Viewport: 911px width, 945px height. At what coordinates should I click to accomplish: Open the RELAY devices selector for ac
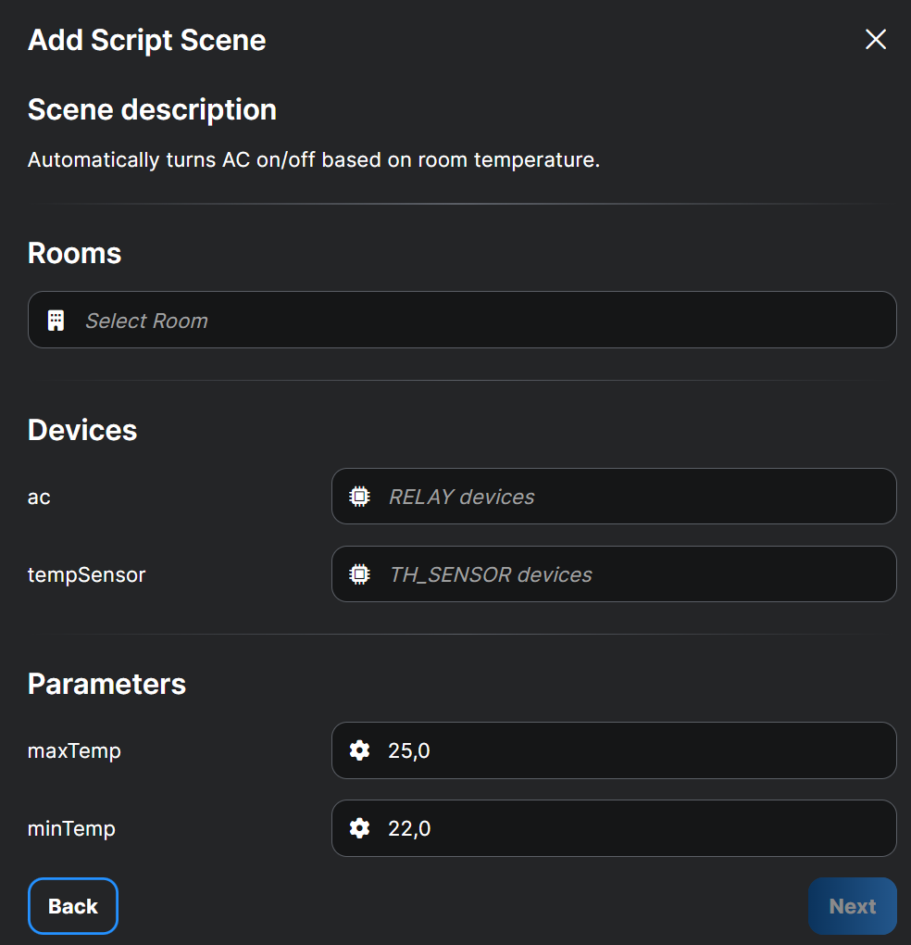point(630,497)
